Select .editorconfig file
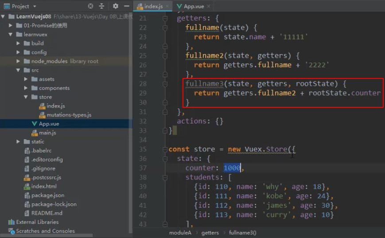 tap(47, 160)
